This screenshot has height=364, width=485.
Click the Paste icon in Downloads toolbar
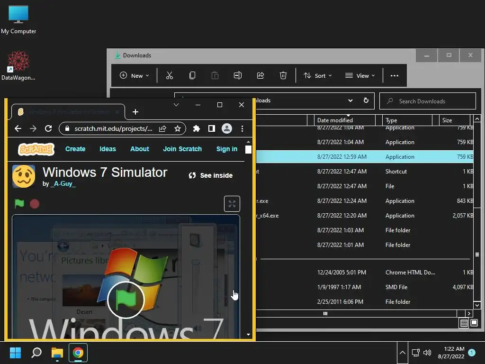point(215,75)
